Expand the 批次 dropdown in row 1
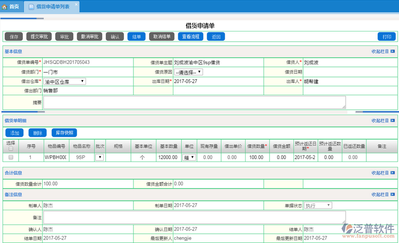Screen dimensions: 399x243 (99, 157)
